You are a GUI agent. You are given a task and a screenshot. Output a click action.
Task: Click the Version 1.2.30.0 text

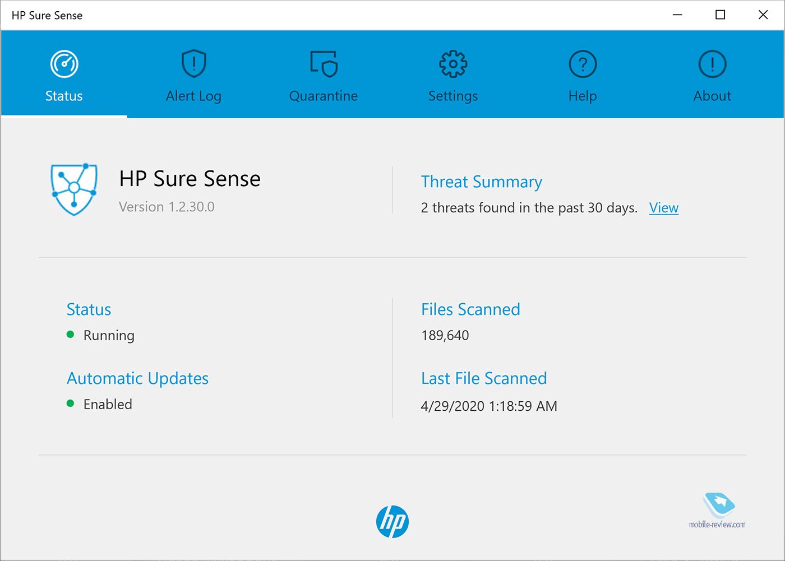click(x=167, y=207)
